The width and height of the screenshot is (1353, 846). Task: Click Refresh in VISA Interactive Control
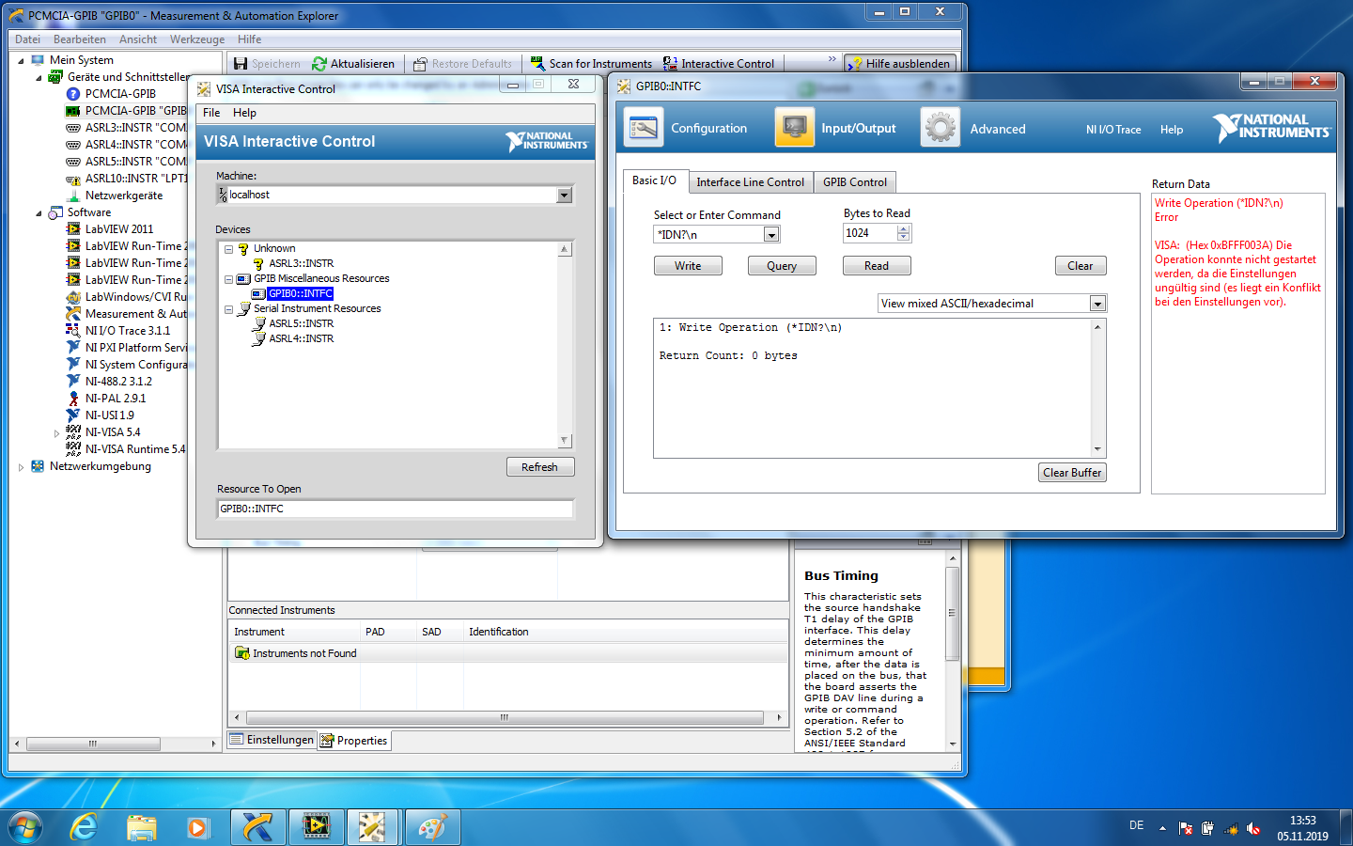point(539,467)
